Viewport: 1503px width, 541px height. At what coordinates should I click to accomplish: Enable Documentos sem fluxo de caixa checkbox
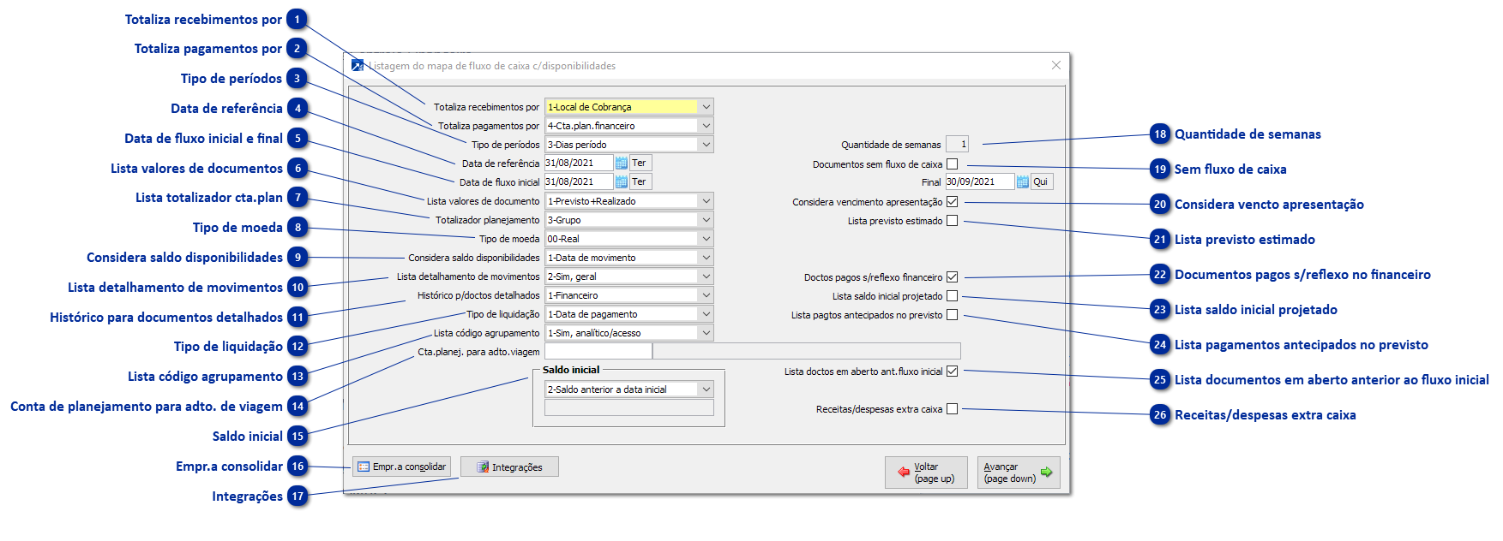pyautogui.click(x=952, y=164)
